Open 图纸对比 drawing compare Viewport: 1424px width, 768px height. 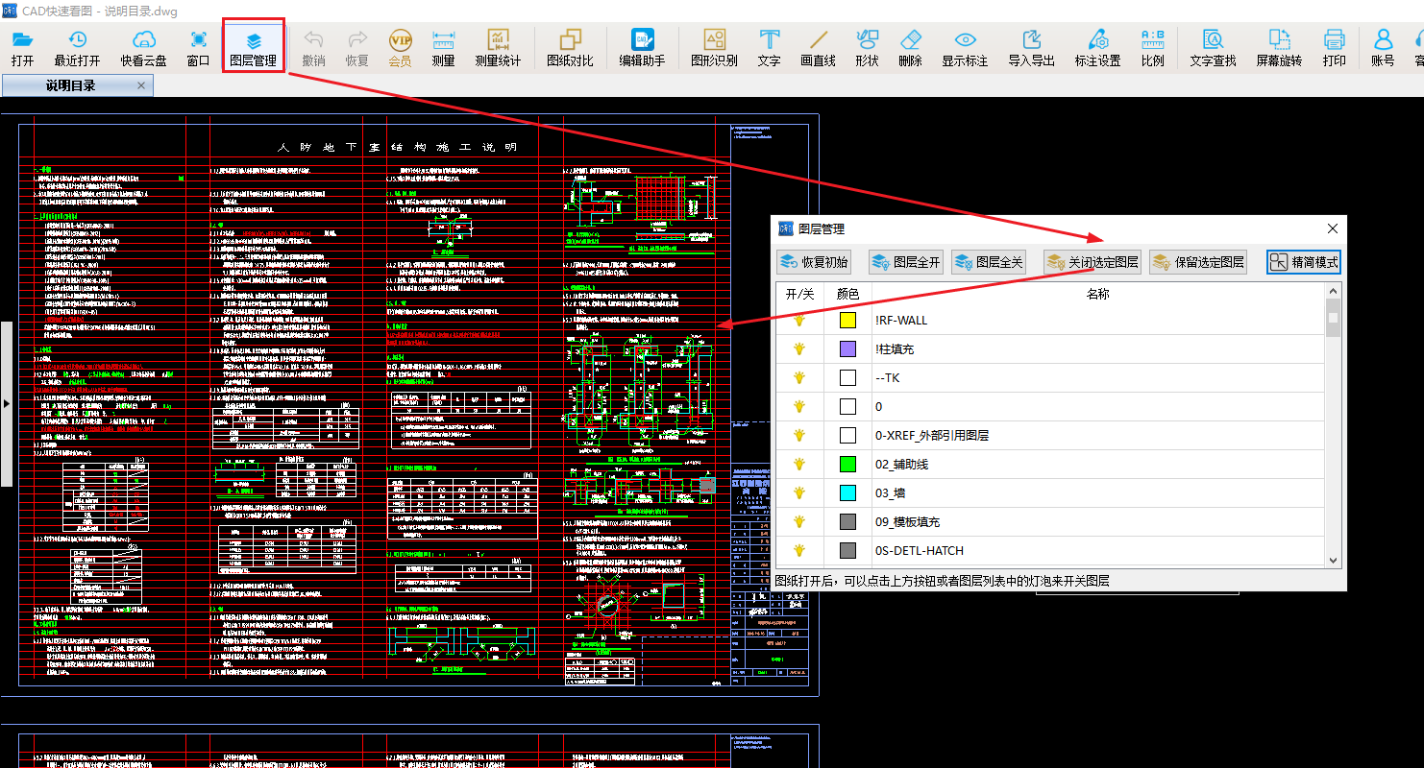click(570, 48)
